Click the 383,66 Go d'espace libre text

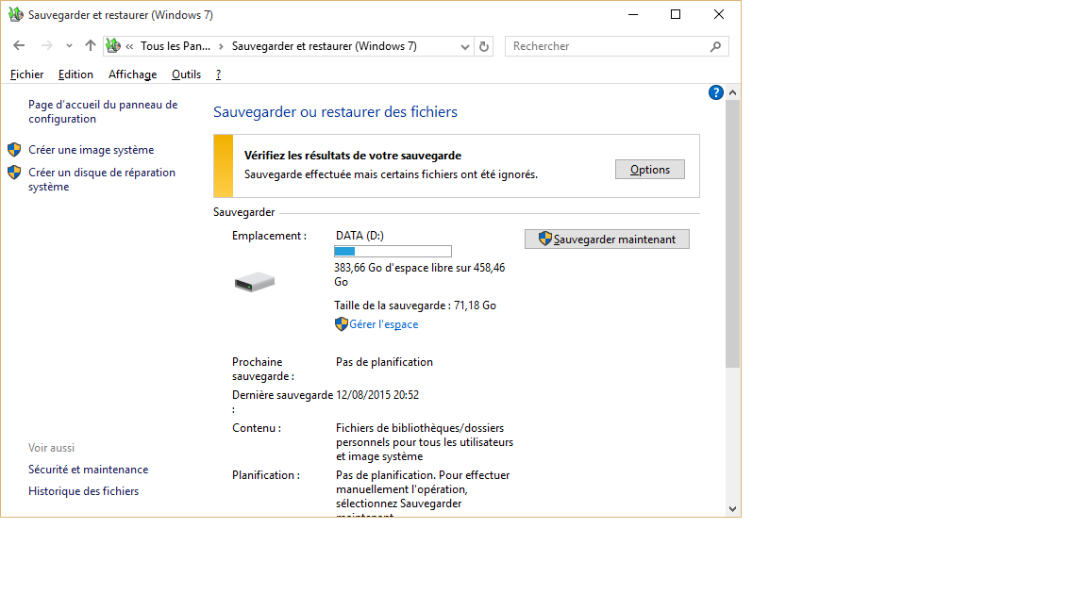(419, 275)
